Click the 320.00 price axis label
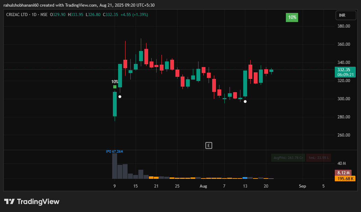The image size is (361, 212). click(344, 81)
